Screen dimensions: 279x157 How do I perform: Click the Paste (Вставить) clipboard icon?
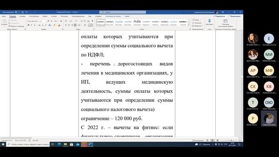4,21
